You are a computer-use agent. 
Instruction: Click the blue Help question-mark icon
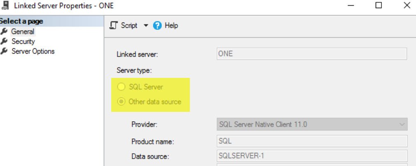(x=157, y=26)
